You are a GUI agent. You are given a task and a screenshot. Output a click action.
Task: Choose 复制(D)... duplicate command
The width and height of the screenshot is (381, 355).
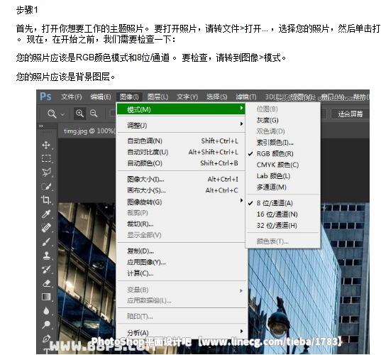tap(181, 251)
